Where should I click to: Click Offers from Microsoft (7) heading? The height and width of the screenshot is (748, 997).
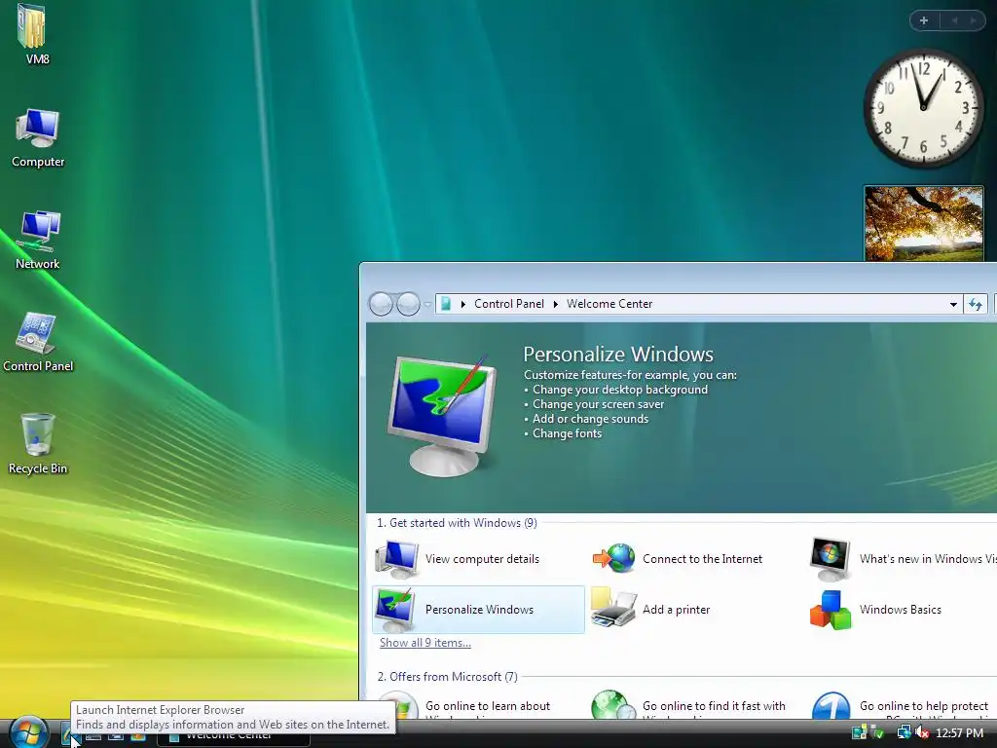coord(447,677)
